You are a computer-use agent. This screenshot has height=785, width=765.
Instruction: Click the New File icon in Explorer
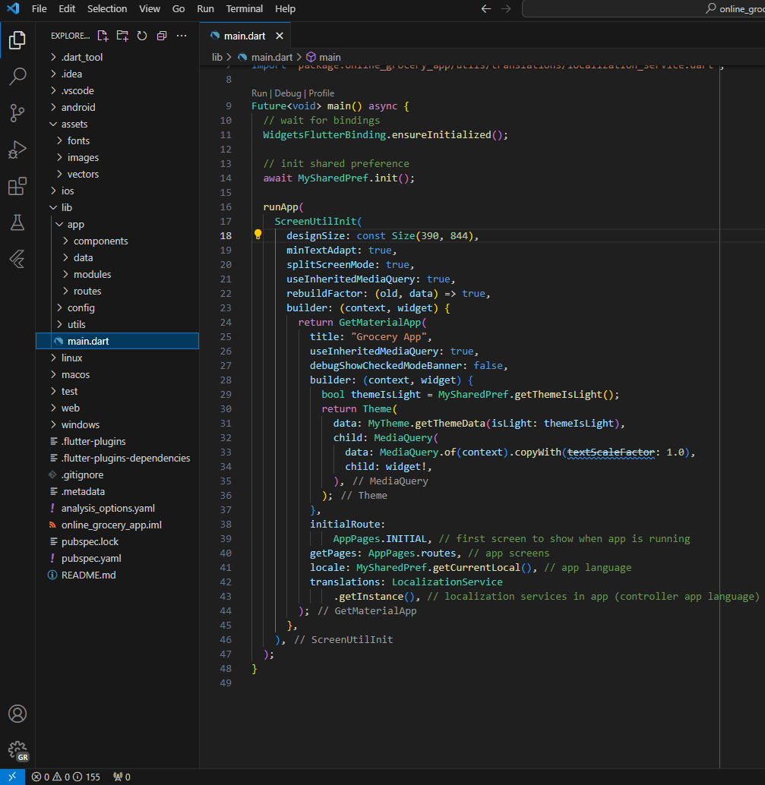point(103,36)
